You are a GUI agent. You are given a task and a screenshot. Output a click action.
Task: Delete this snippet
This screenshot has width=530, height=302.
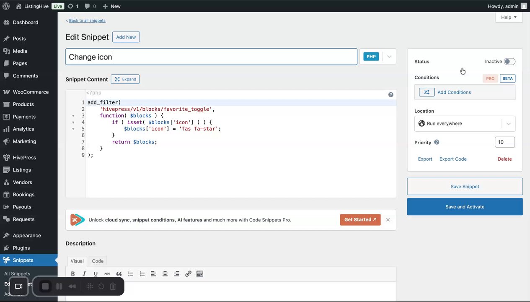click(x=504, y=159)
